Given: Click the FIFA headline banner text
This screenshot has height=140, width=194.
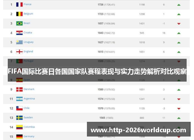Looking at the screenshot, I should point(97,72).
